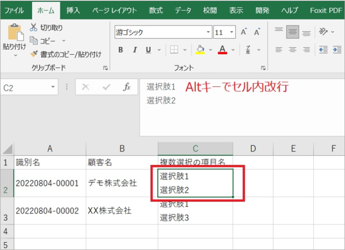This screenshot has height=250, width=345.
Task: Switch to the 開発 (Developer) tab
Action: click(x=262, y=10)
